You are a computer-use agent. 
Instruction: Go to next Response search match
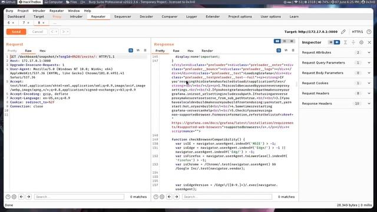pyautogui.click(x=177, y=197)
